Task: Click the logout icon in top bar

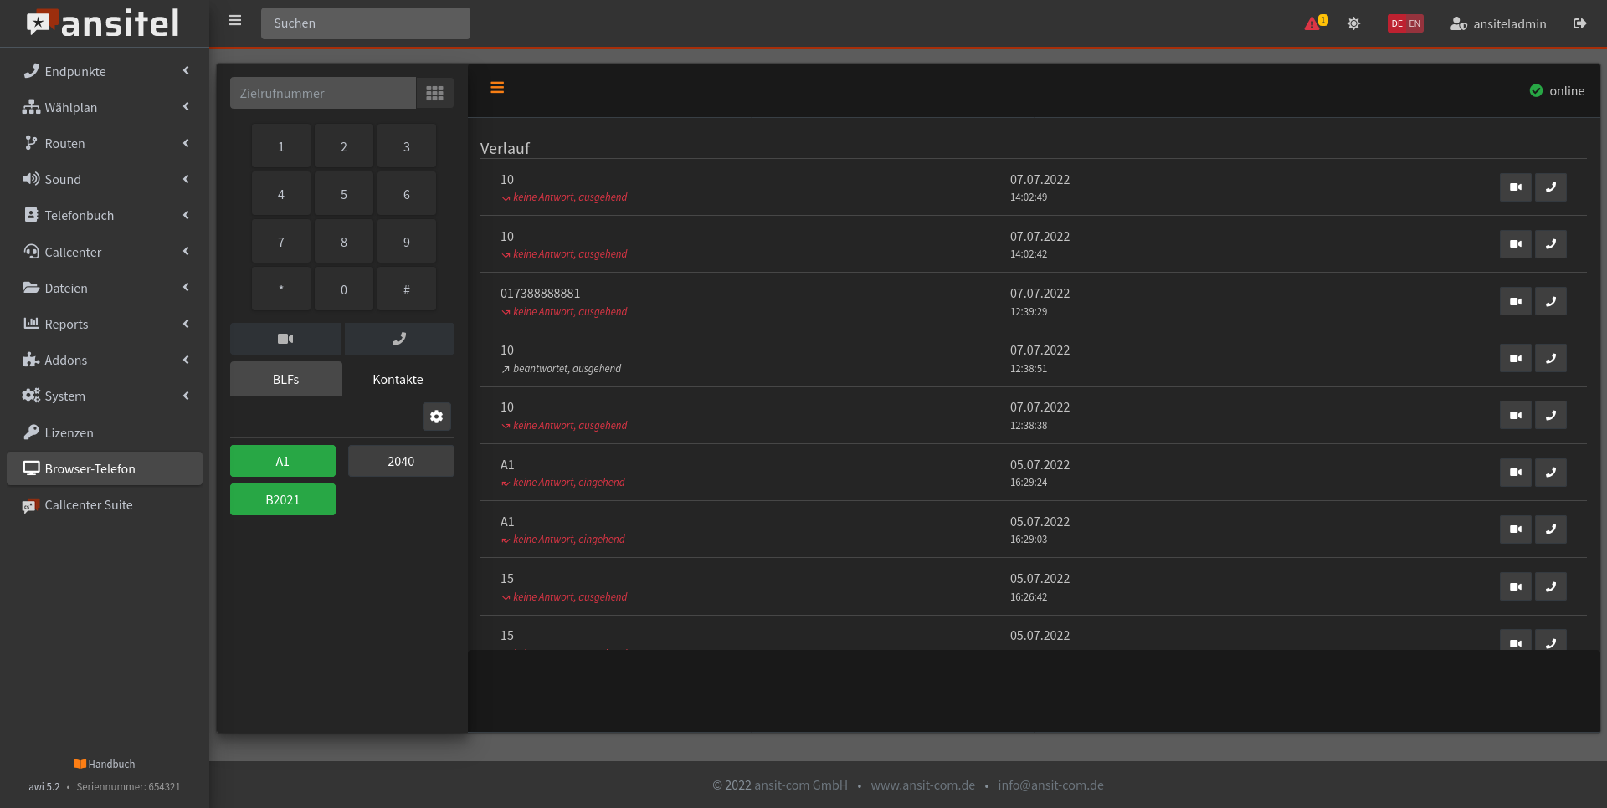Action: pyautogui.click(x=1579, y=23)
